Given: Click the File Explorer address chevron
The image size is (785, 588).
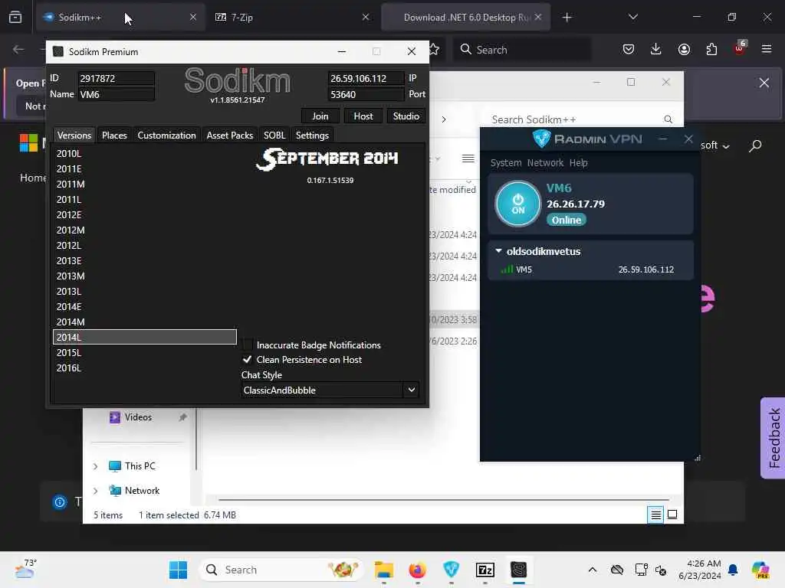Looking at the screenshot, I should pos(444,119).
